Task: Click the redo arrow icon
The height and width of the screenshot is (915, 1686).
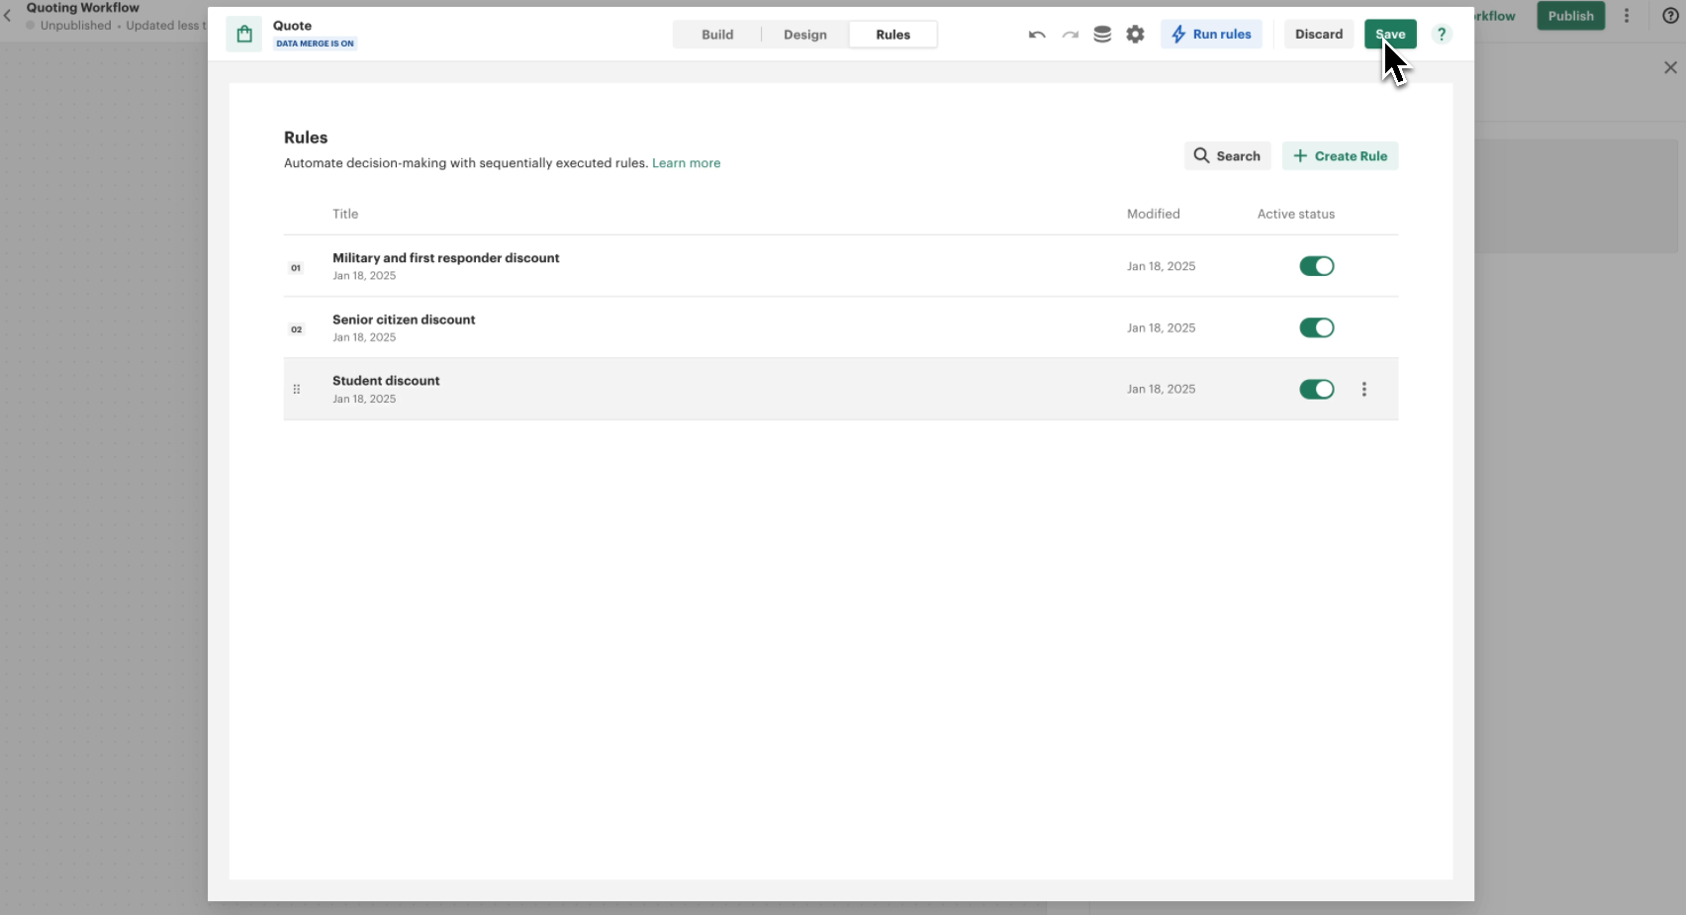Action: point(1070,35)
